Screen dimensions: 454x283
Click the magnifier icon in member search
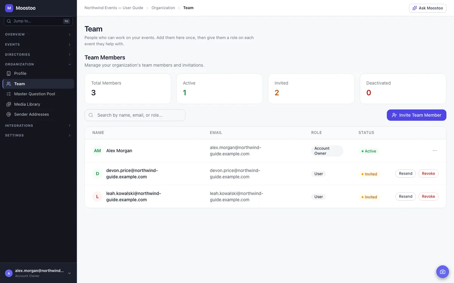[x=91, y=115]
